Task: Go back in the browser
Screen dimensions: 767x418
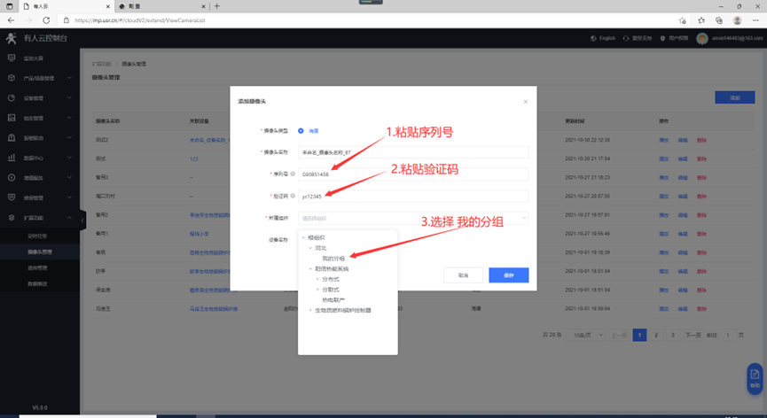Action: click(x=11, y=20)
